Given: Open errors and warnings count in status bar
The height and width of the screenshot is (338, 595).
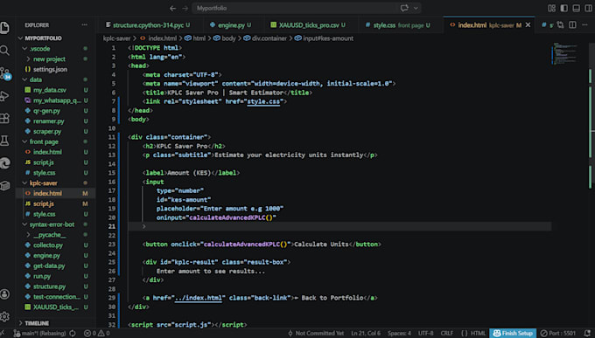Looking at the screenshot, I should pyautogui.click(x=96, y=334).
